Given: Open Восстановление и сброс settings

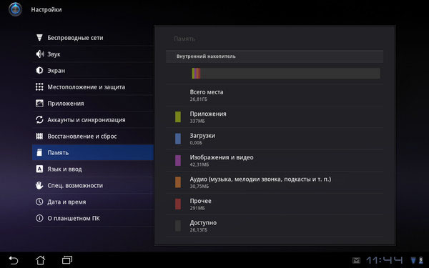Looking at the screenshot, I should click(93, 137).
